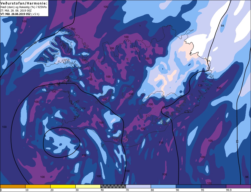Click the 10-20 orange legend swatch
The height and width of the screenshot is (192, 251).
point(38,186)
